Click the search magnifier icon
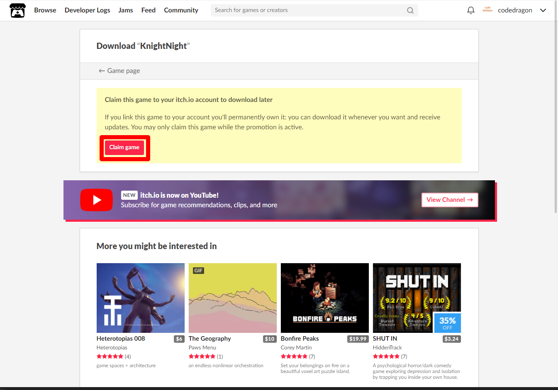Screen dimensions: 558x390 [410, 10]
